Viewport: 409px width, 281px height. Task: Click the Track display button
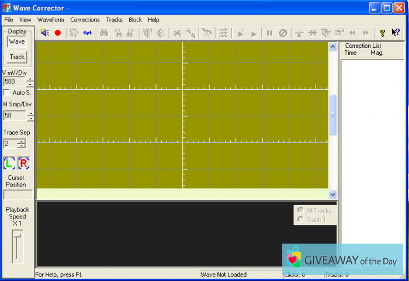click(17, 57)
